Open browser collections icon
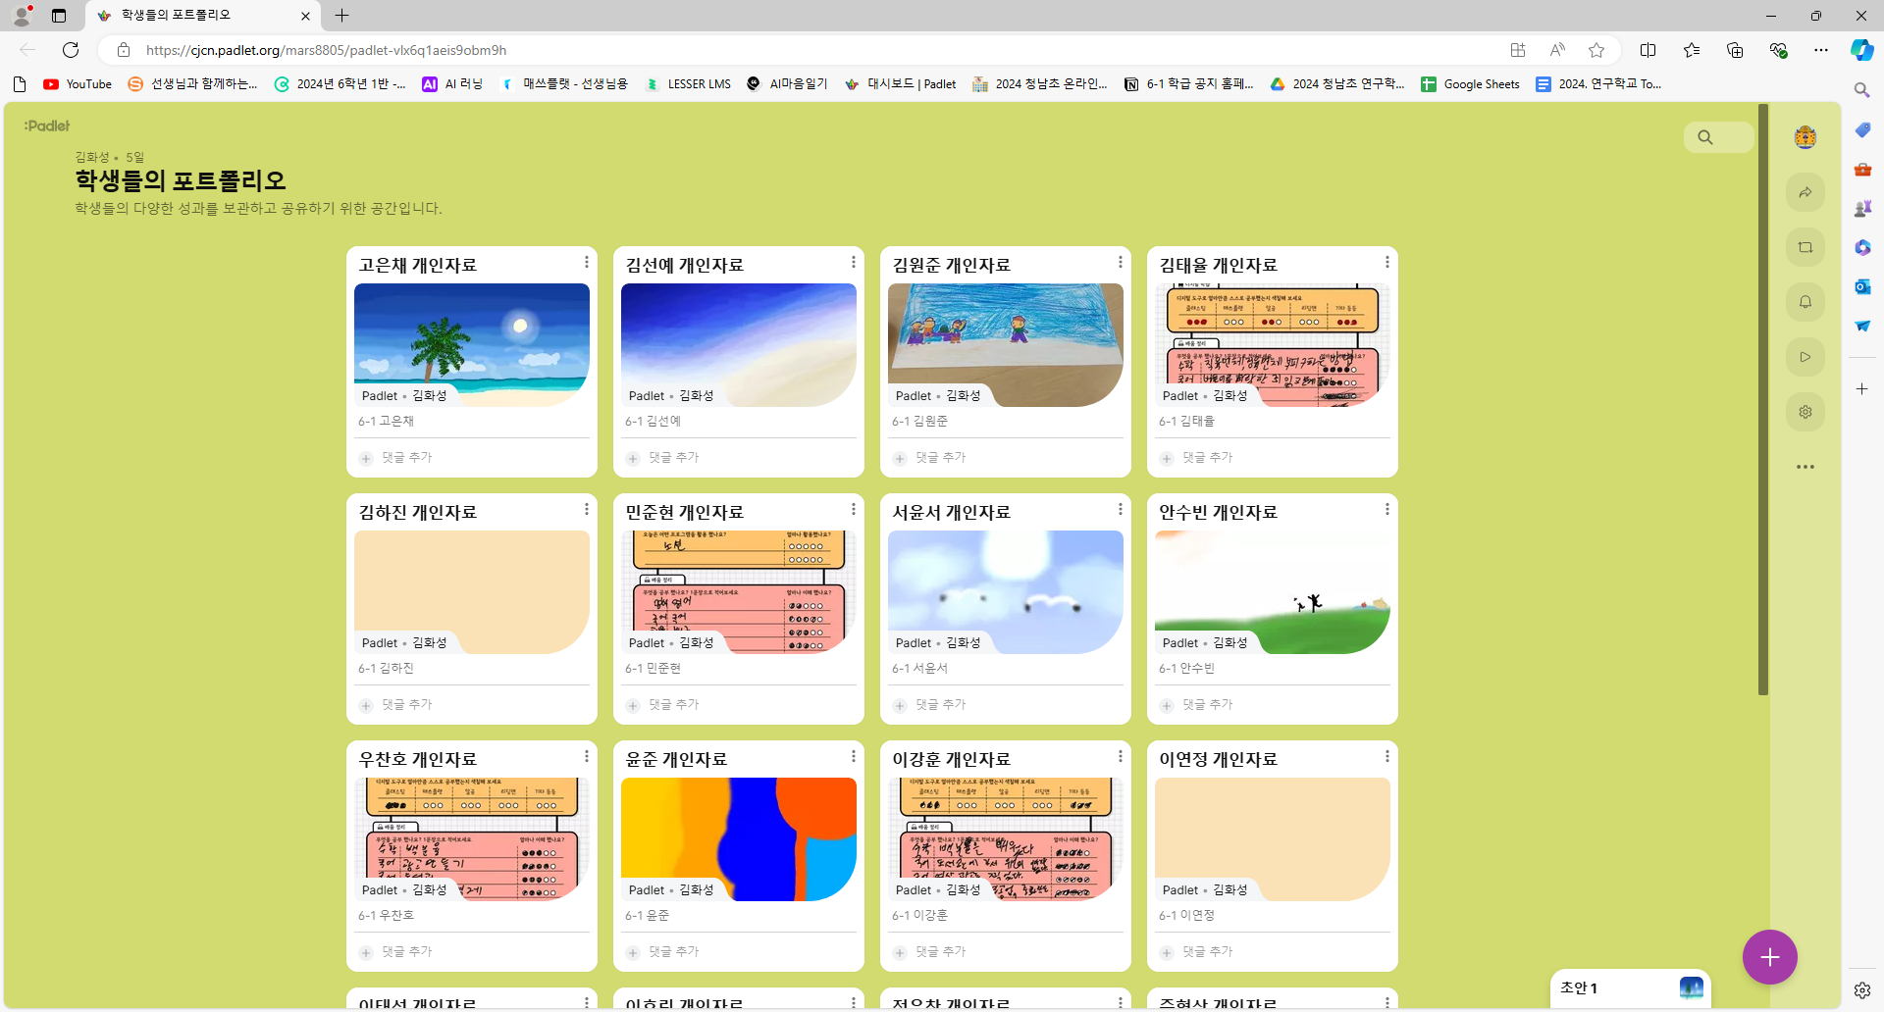The width and height of the screenshot is (1884, 1012). point(1735,50)
